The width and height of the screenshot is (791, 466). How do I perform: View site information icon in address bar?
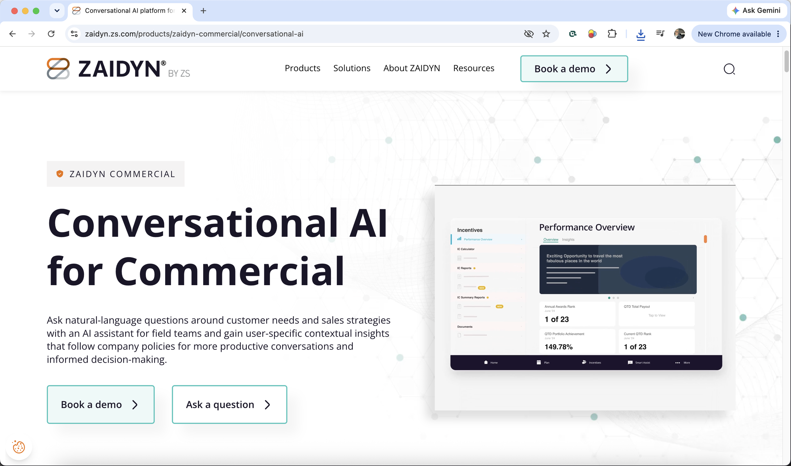[x=74, y=34]
